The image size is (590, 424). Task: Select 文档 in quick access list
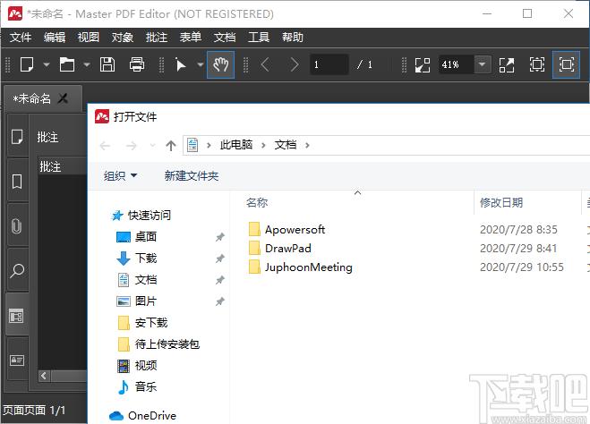click(137, 280)
